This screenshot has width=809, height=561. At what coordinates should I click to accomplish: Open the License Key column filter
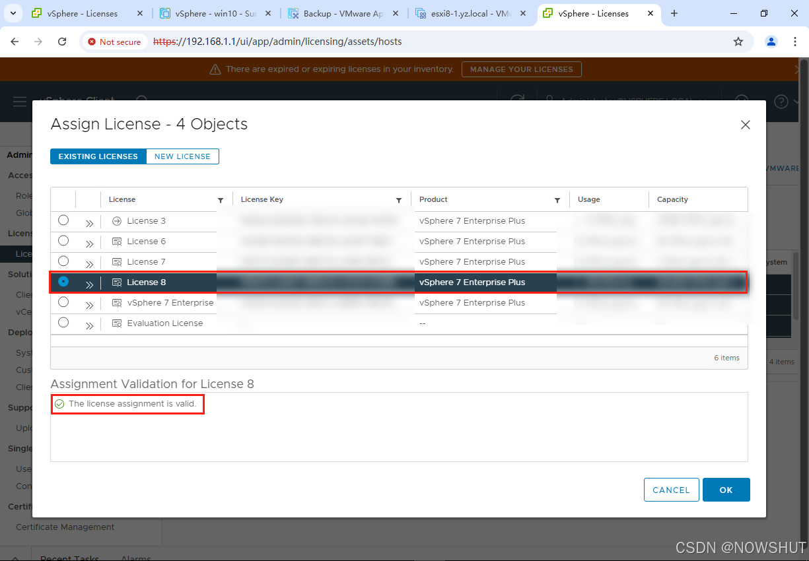coord(399,200)
